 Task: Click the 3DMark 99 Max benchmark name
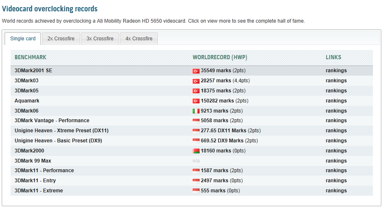click(x=33, y=161)
